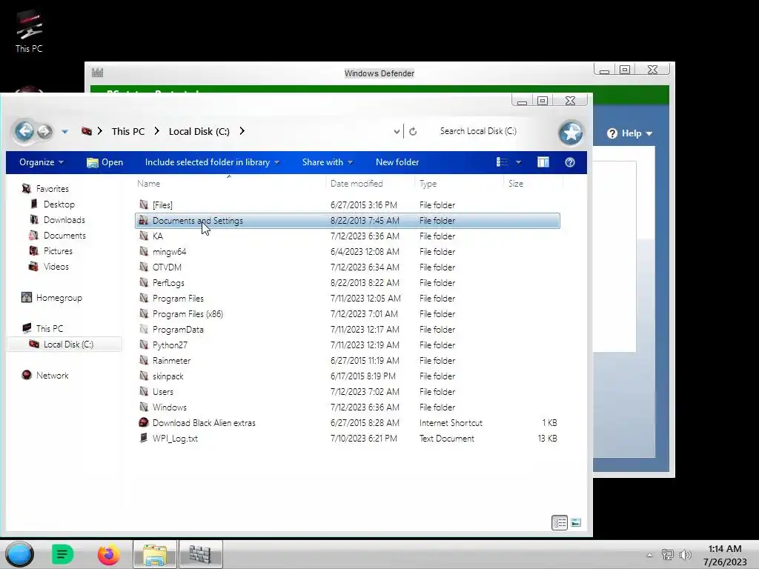
Task: Select the [Files] folder
Action: tap(162, 204)
